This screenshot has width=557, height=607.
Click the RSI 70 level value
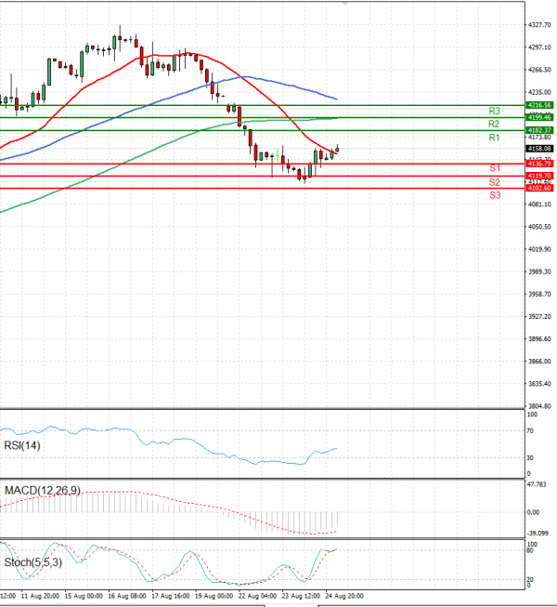click(530, 430)
